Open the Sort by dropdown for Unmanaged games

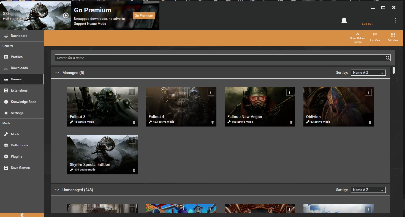click(368, 190)
